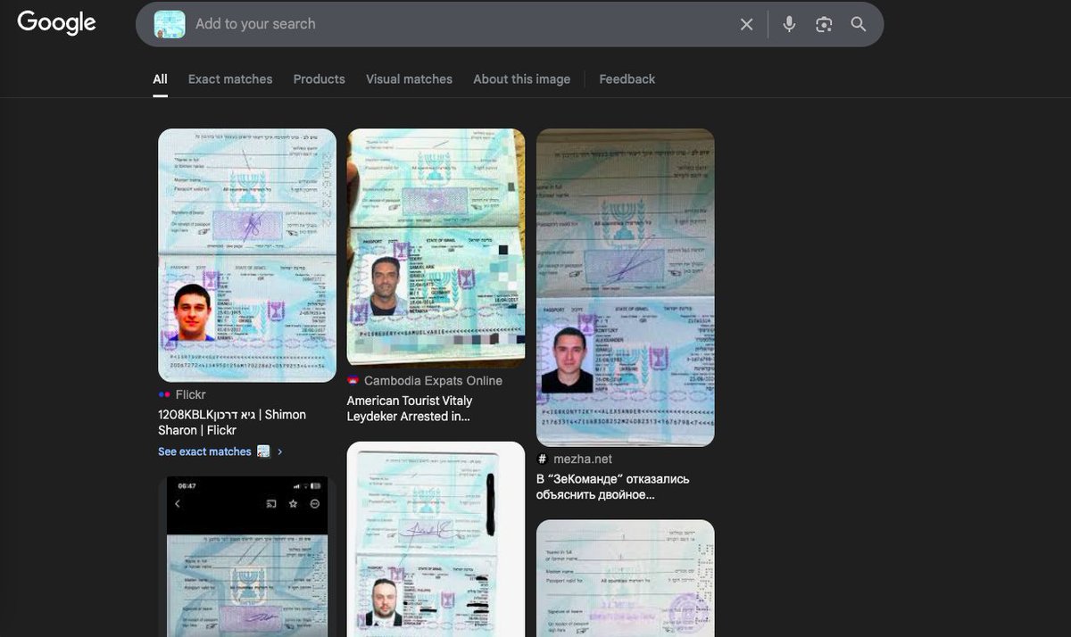Switch to the Exact matches tab
1071x637 pixels.
point(230,79)
